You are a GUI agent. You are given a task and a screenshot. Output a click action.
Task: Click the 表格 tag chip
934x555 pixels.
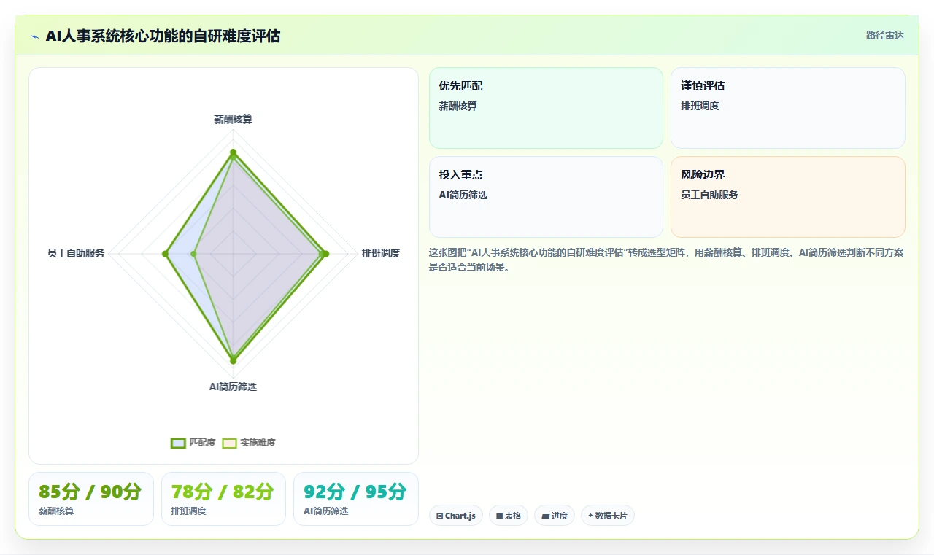click(509, 516)
